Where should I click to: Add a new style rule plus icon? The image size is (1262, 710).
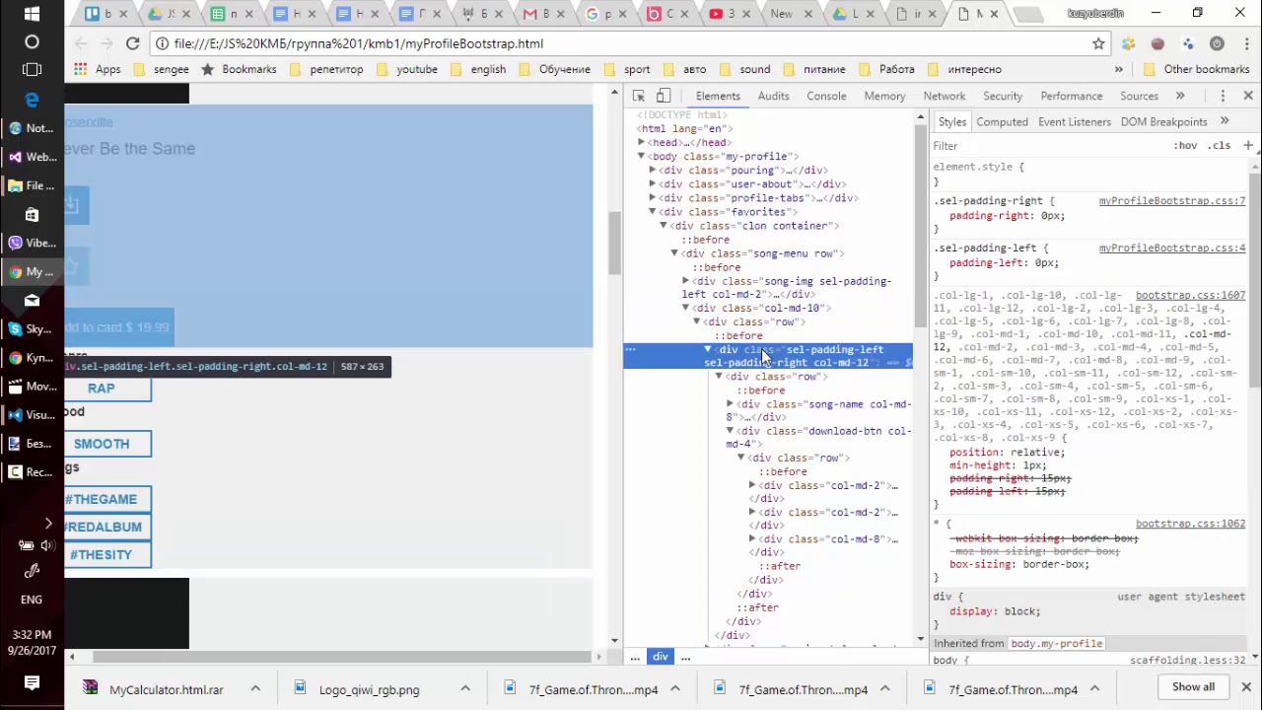[1247, 145]
